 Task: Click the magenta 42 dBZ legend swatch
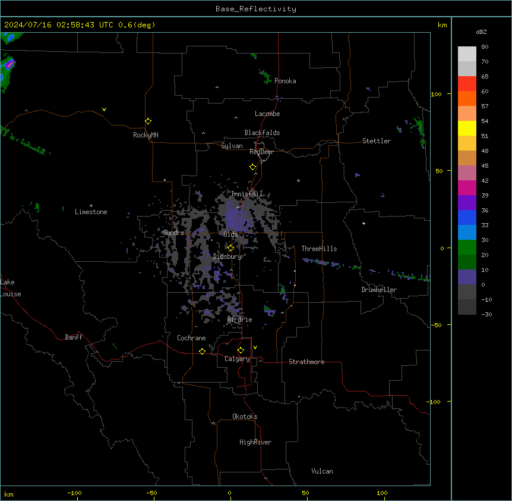(x=467, y=187)
